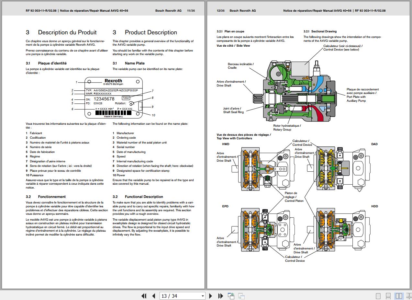
Task: Click the EPD controller label
Action: coord(225,206)
